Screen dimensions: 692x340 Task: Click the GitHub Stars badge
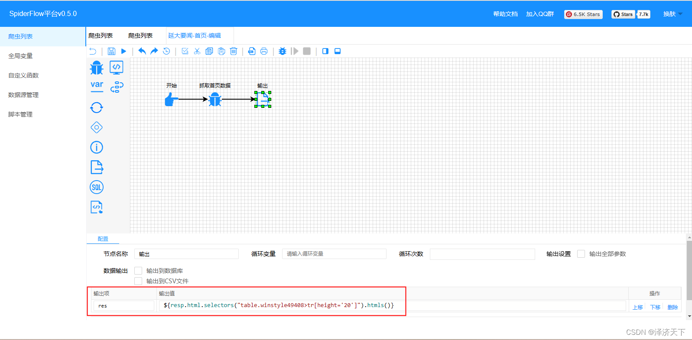click(x=623, y=14)
